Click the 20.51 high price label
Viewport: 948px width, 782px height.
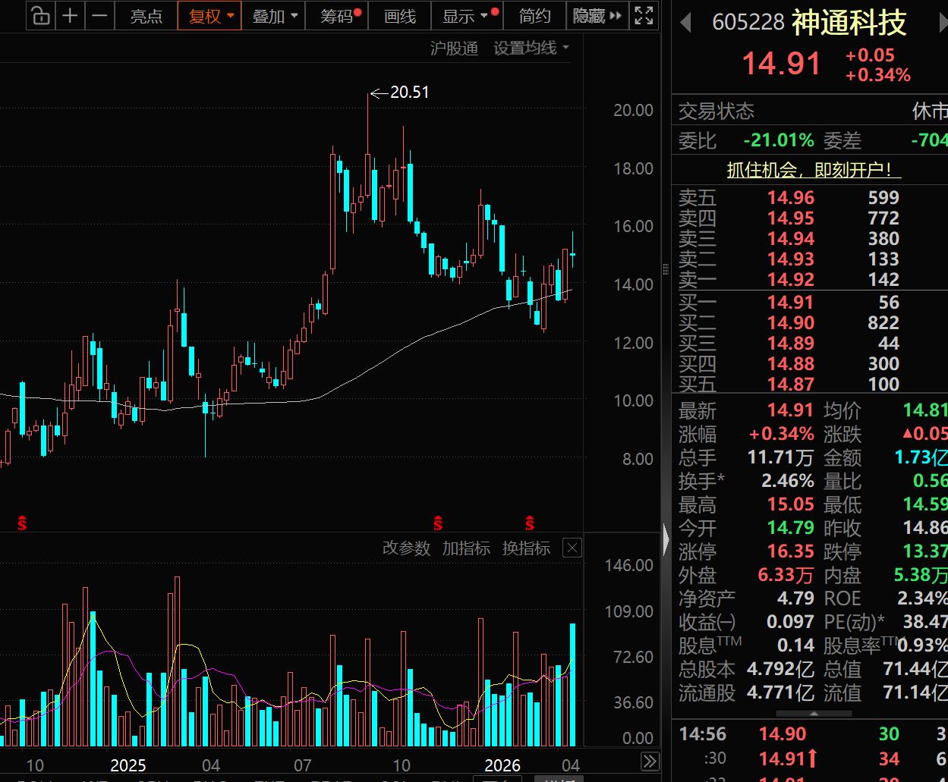click(x=410, y=93)
